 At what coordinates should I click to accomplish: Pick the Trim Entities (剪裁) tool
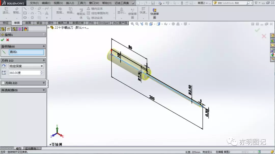[x=60, y=10]
